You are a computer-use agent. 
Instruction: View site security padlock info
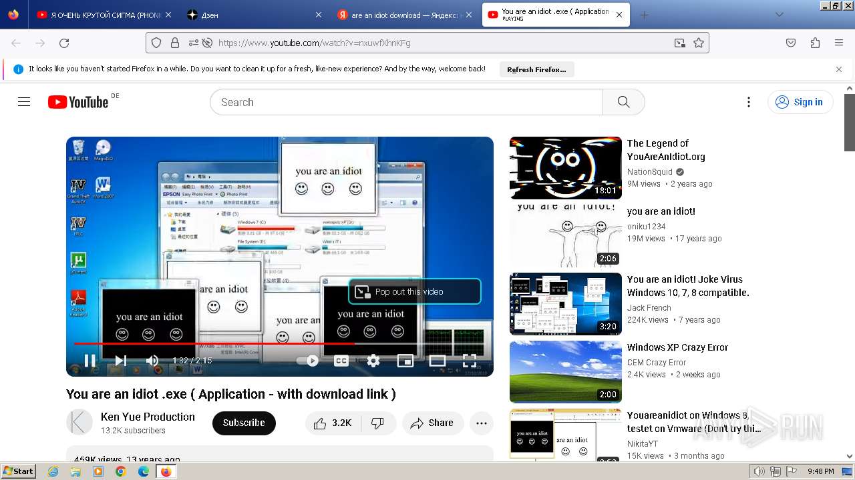click(x=175, y=43)
